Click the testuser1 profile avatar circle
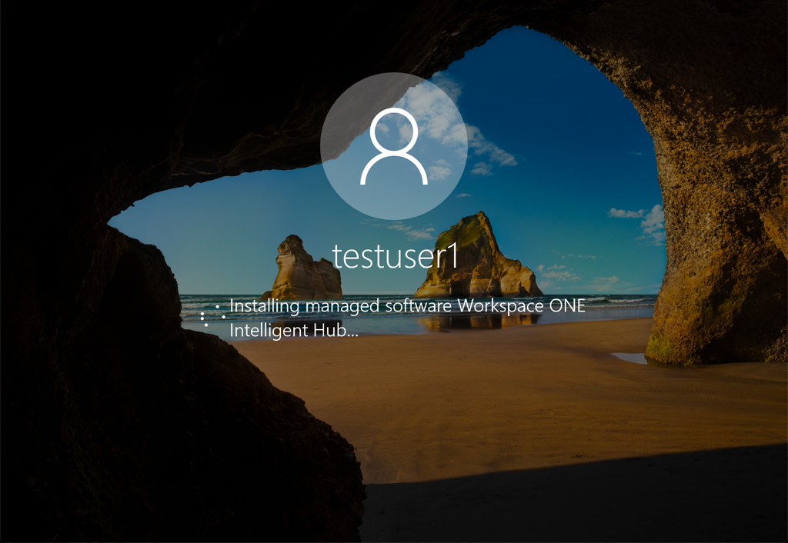The width and height of the screenshot is (788, 543). [x=393, y=145]
